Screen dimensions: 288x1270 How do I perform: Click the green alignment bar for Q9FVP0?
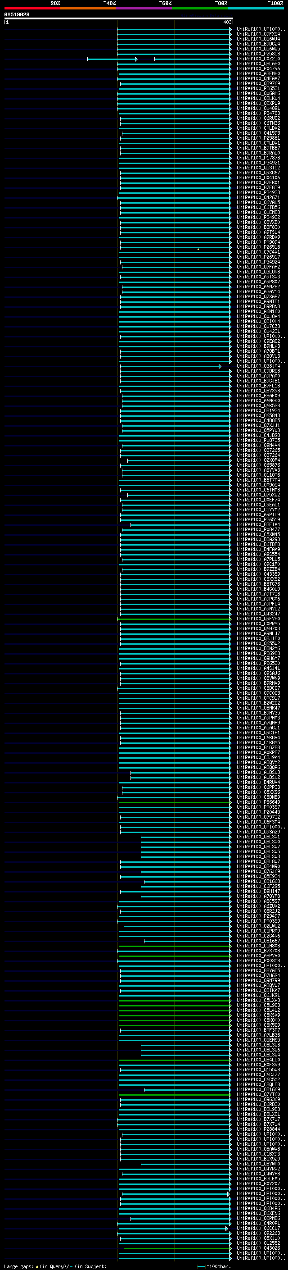coord(174,619)
